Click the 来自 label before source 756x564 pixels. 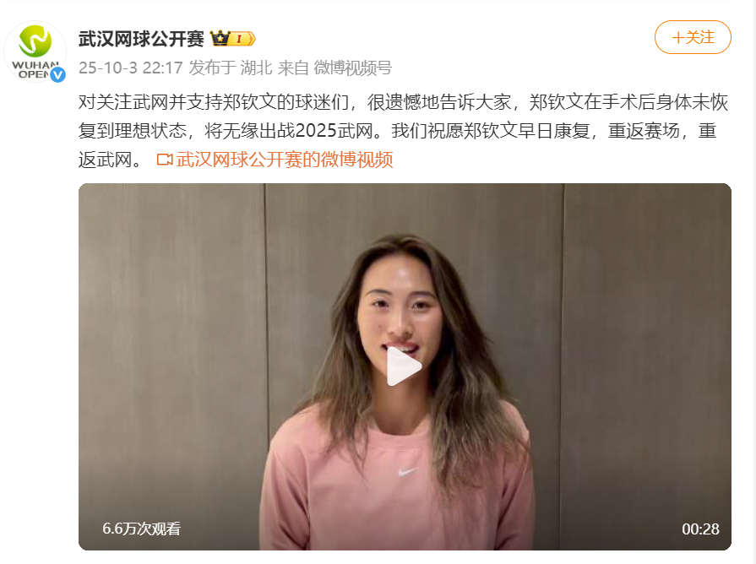click(293, 68)
